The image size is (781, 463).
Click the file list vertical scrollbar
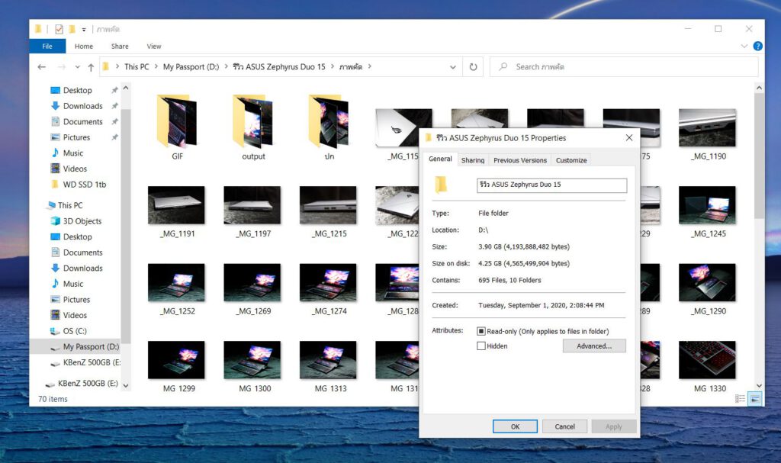759,156
